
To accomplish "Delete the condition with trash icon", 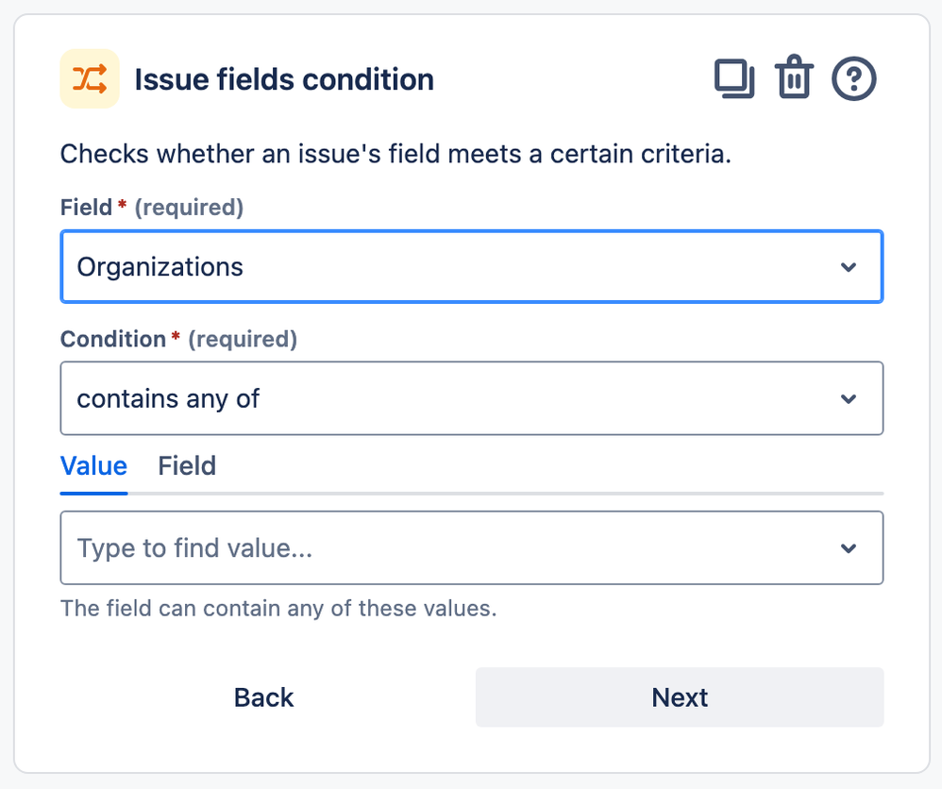I will coord(794,78).
